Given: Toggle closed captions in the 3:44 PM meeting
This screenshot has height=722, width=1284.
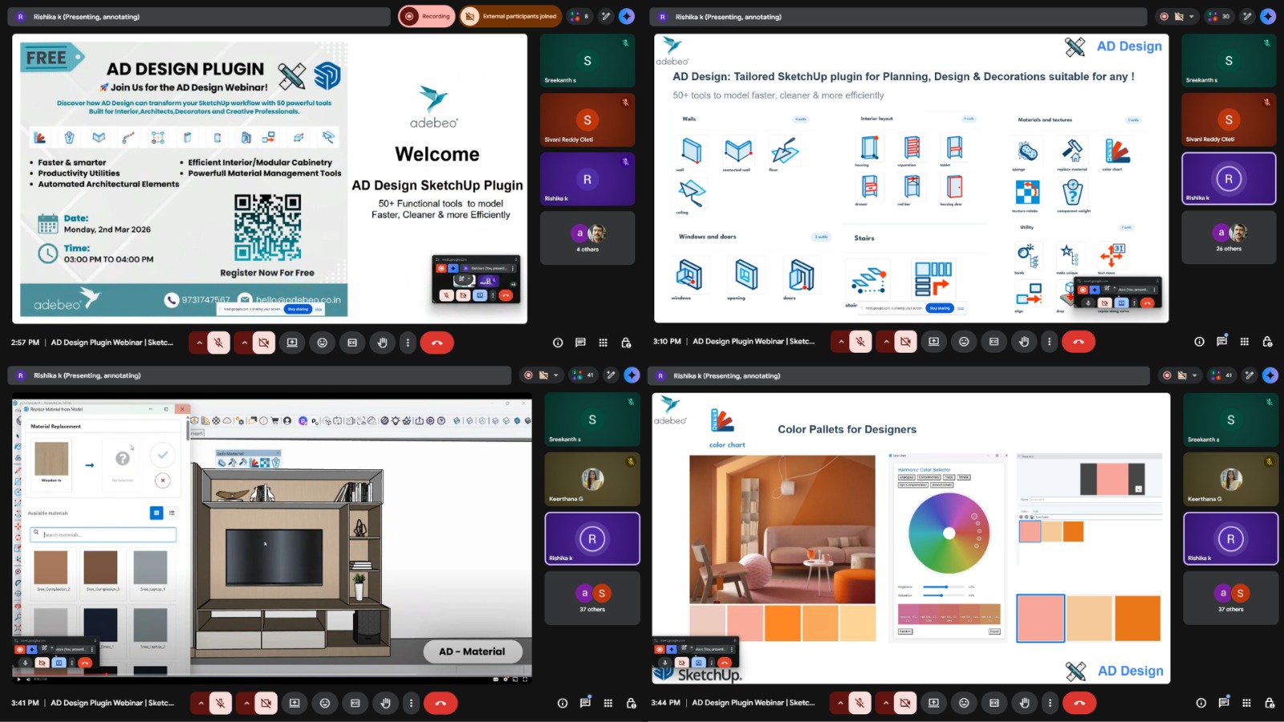Looking at the screenshot, I should tap(993, 703).
